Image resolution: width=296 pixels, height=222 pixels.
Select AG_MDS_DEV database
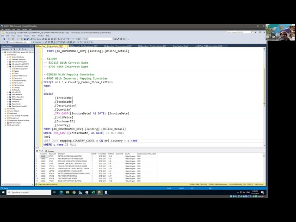point(17,92)
